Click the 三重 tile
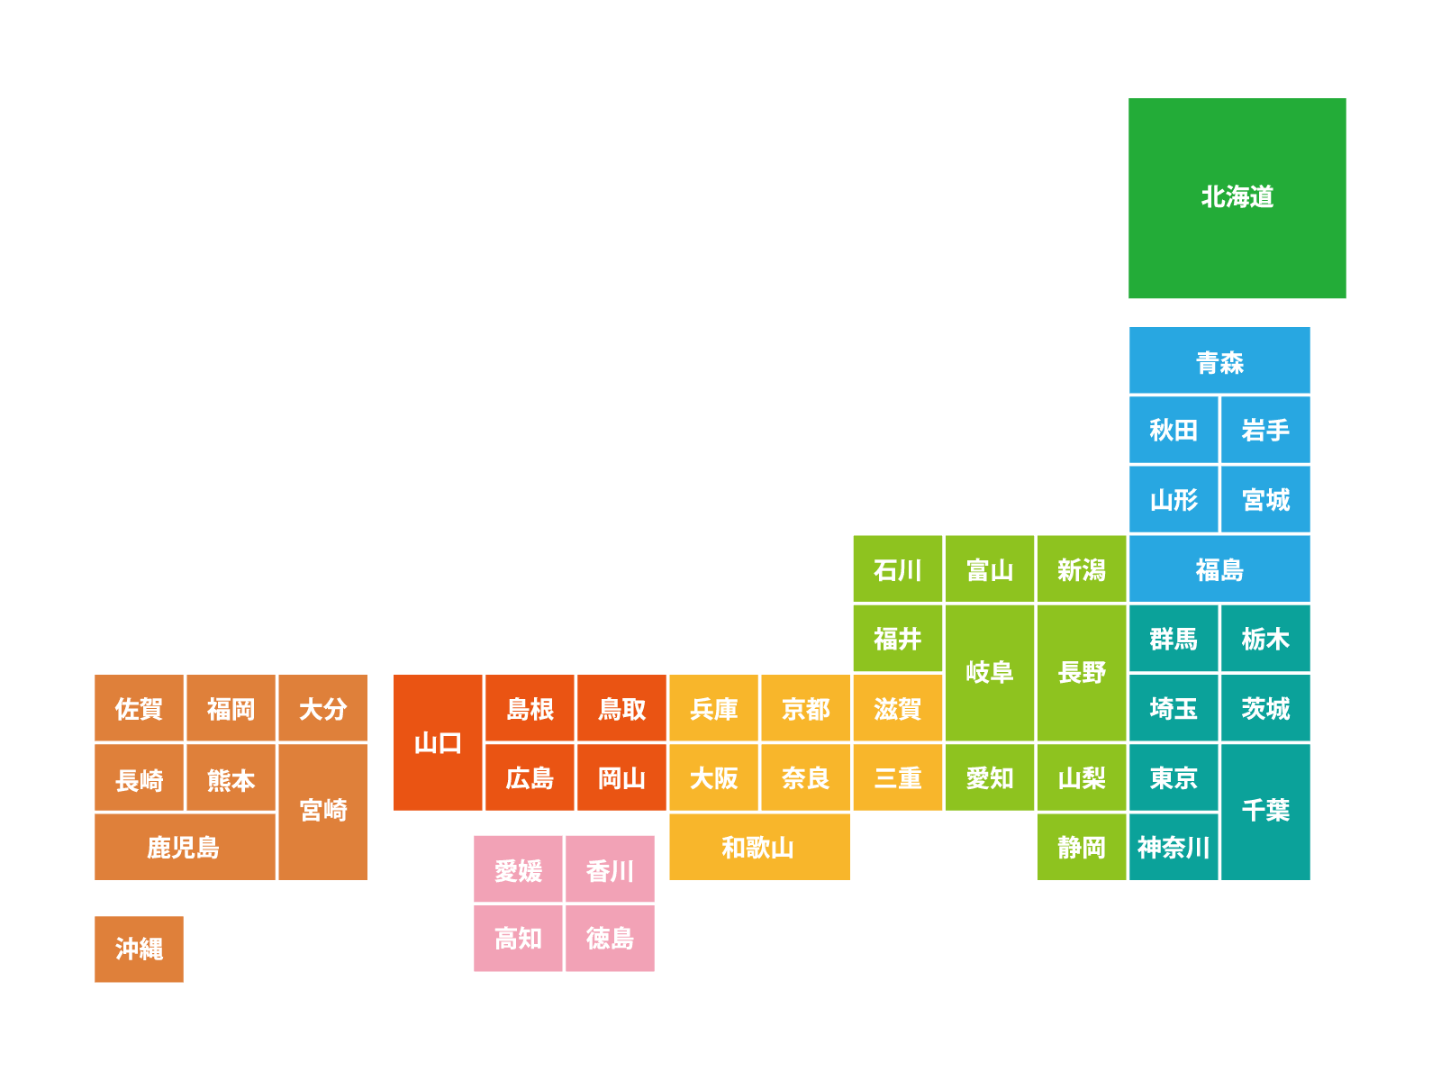 [898, 777]
